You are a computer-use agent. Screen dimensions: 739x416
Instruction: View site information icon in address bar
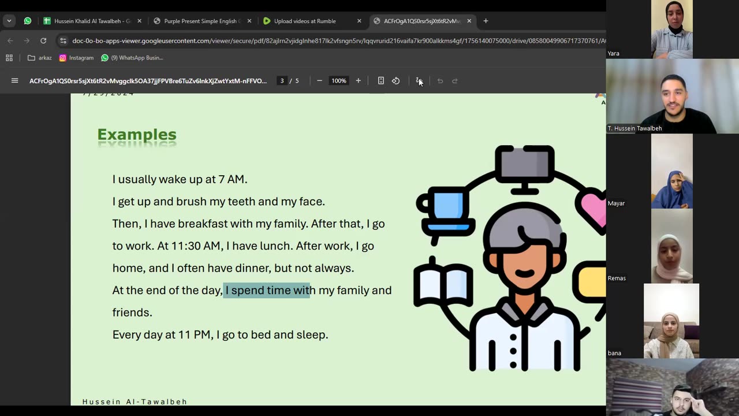click(x=64, y=41)
